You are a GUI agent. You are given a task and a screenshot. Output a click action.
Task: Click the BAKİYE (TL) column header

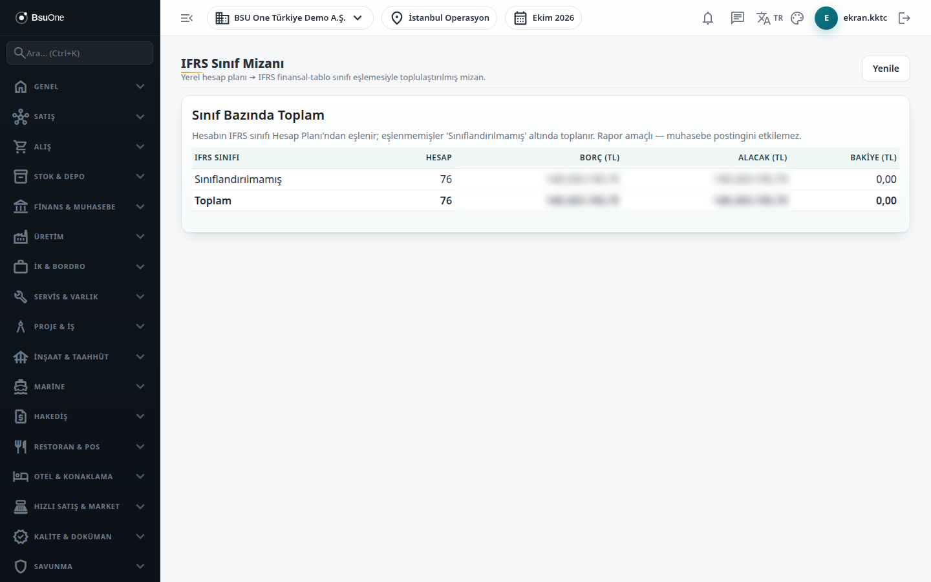873,158
